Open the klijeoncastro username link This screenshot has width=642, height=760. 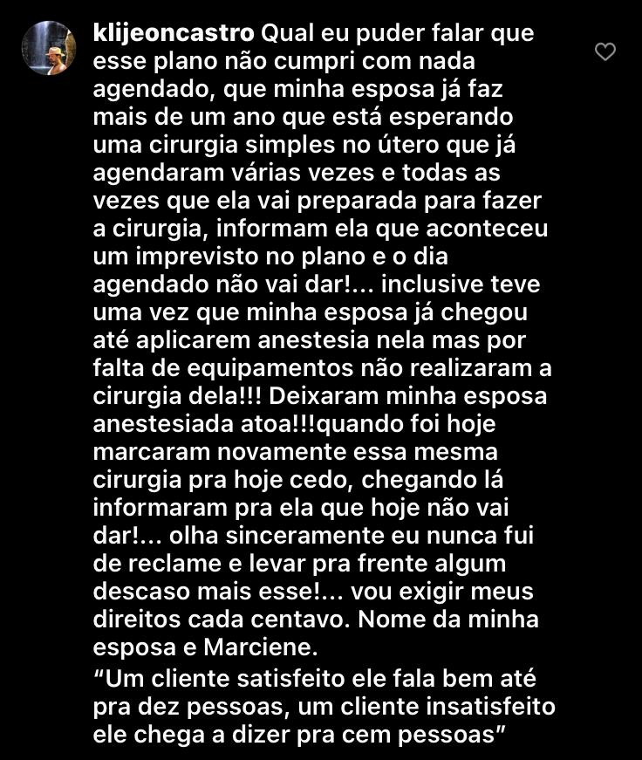coord(174,34)
